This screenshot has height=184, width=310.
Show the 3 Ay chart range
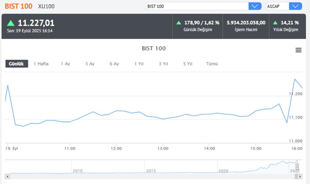90,64
